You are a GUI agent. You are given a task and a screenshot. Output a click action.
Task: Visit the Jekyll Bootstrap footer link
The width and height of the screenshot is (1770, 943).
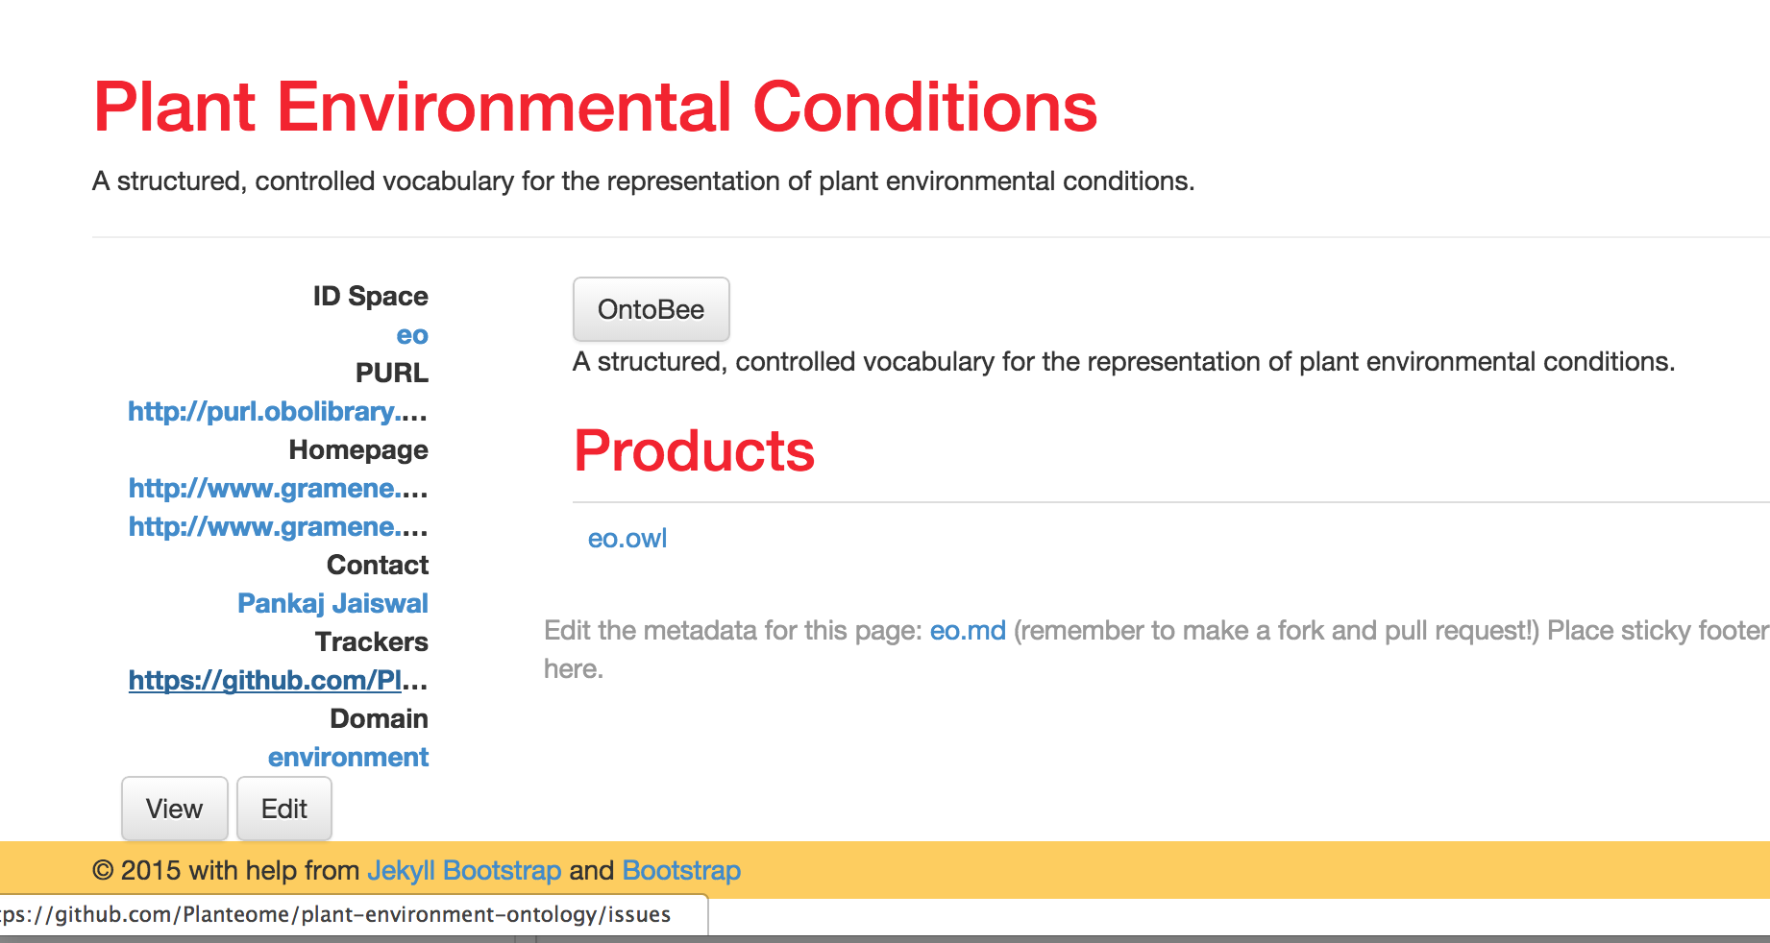(464, 871)
